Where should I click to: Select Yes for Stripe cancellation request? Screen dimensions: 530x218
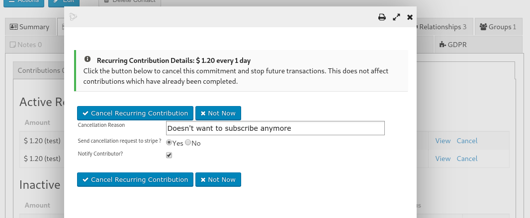(169, 143)
